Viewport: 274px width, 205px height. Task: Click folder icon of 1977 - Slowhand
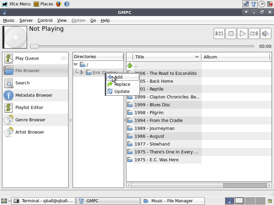(130, 144)
